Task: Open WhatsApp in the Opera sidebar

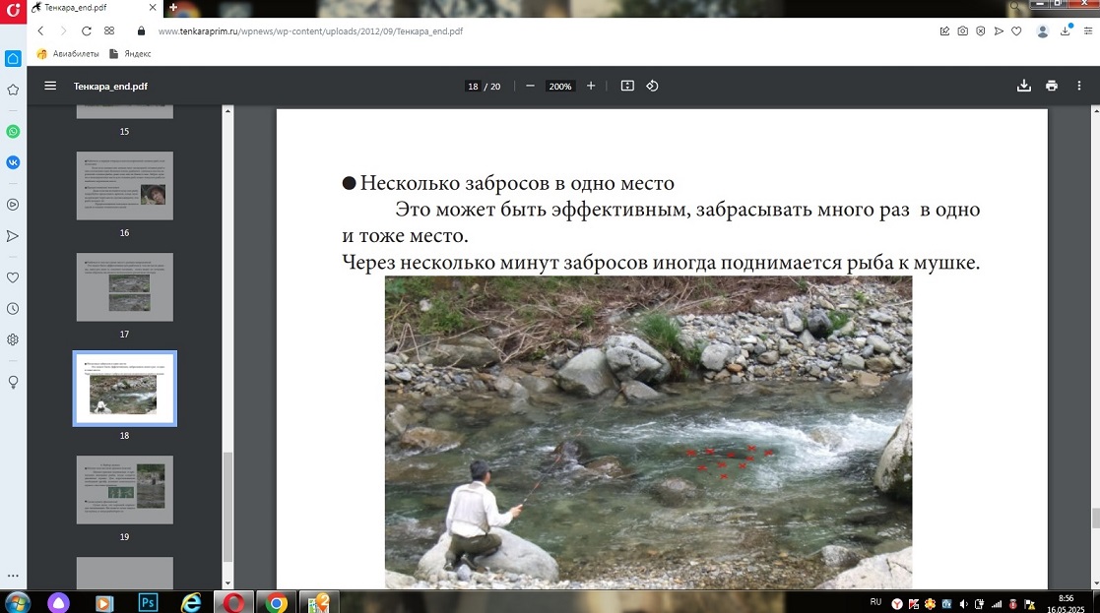Action: 13,131
